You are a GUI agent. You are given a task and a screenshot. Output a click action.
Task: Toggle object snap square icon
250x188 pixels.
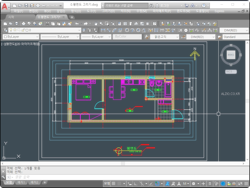(x=157, y=184)
